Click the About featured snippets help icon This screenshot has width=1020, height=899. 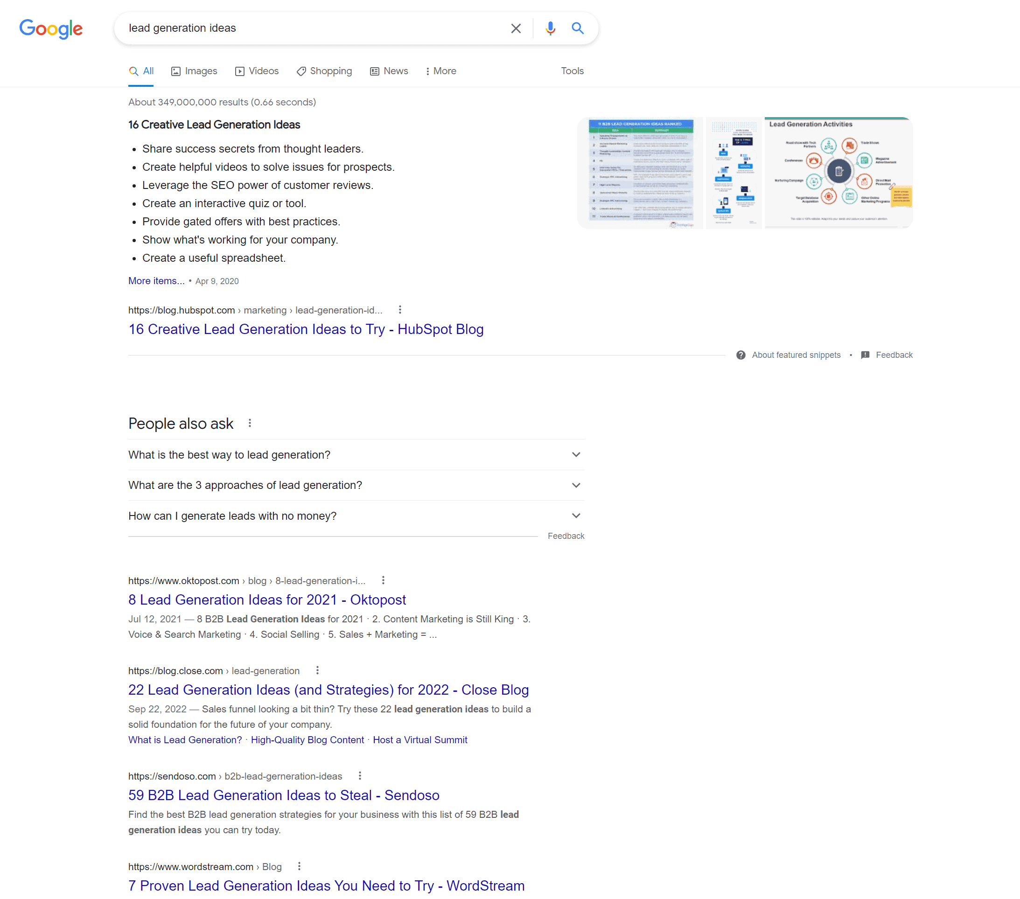741,355
